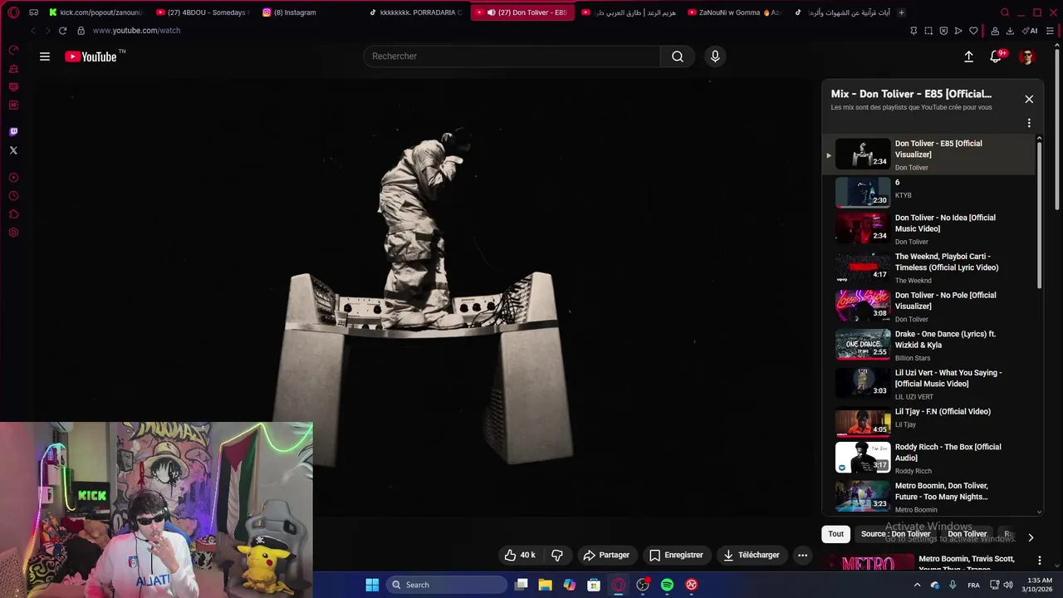Go back in browser history
The height and width of the screenshot is (598, 1063).
point(33,31)
